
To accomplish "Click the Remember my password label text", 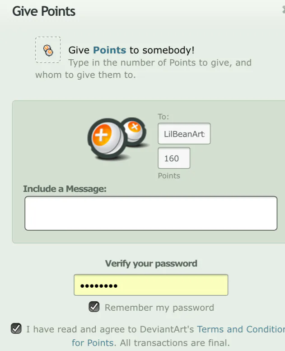I will tap(159, 308).
